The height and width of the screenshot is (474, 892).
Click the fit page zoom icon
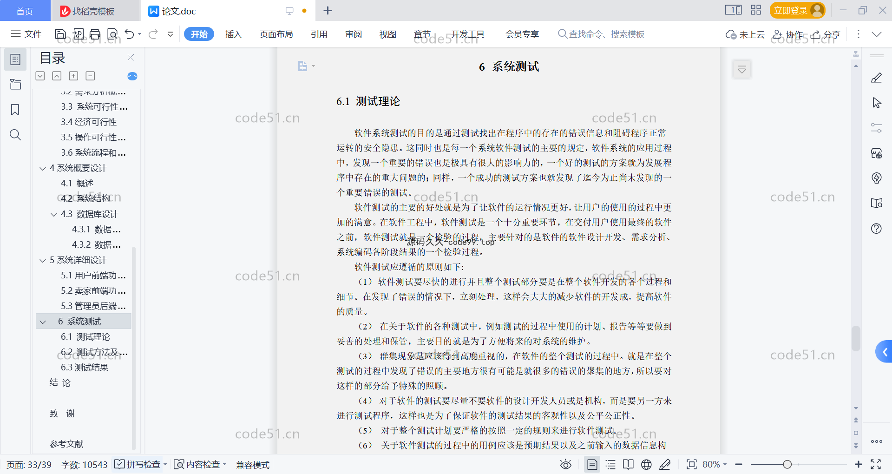point(692,464)
